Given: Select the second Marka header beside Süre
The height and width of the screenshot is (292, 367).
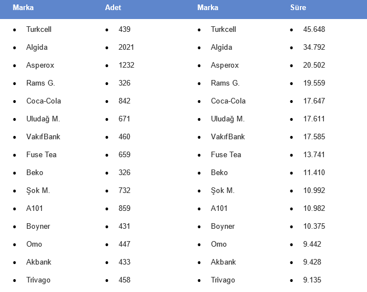Looking at the screenshot, I should 208,7.
